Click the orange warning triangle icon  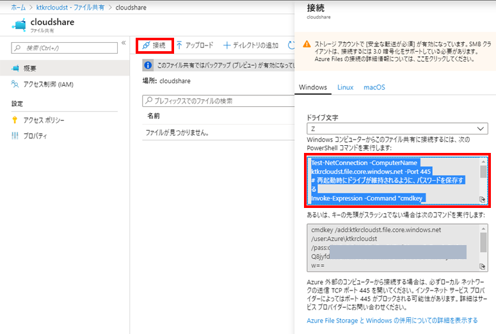[307, 44]
